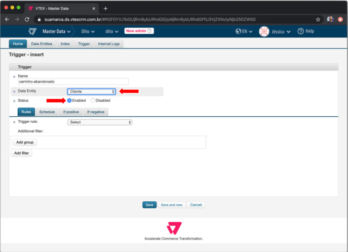Open the Data Entity Cliente dropdown

[91, 92]
